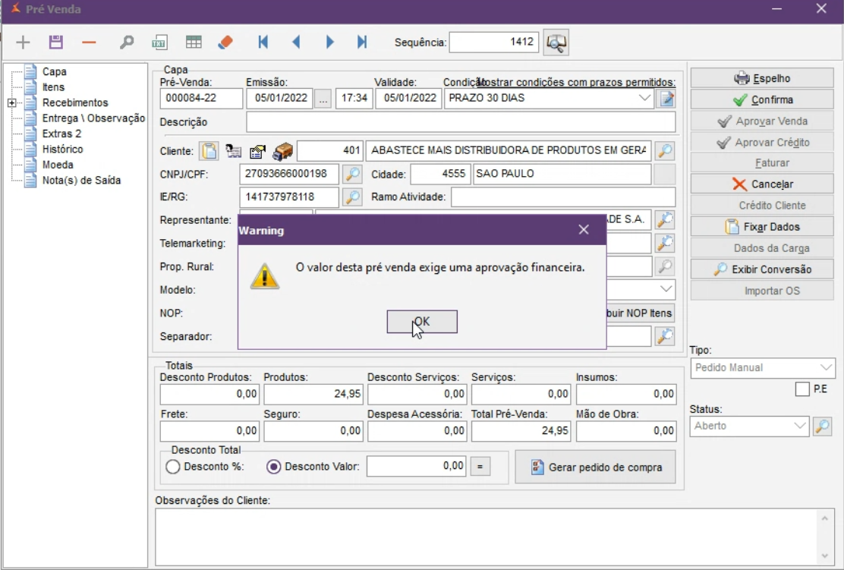
Task: Open search with the toolbar magnifier icon
Action: (x=127, y=42)
